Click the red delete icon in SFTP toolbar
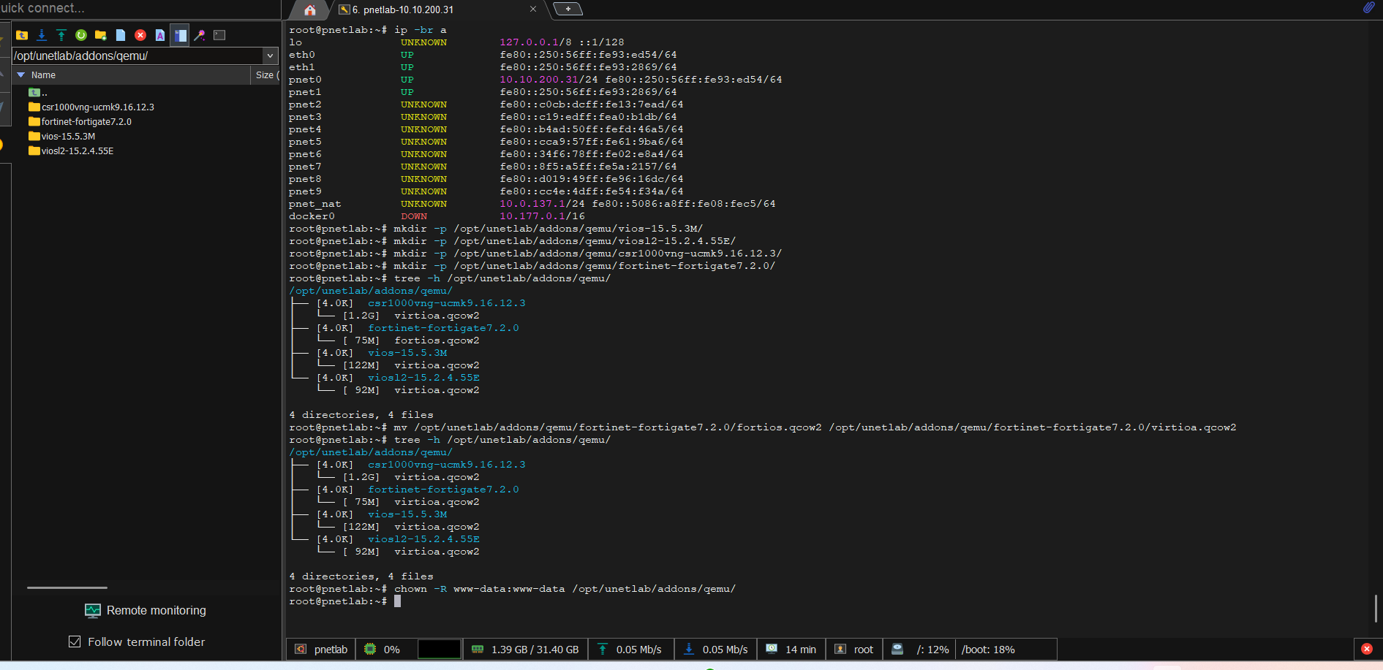1383x670 pixels. [x=140, y=35]
